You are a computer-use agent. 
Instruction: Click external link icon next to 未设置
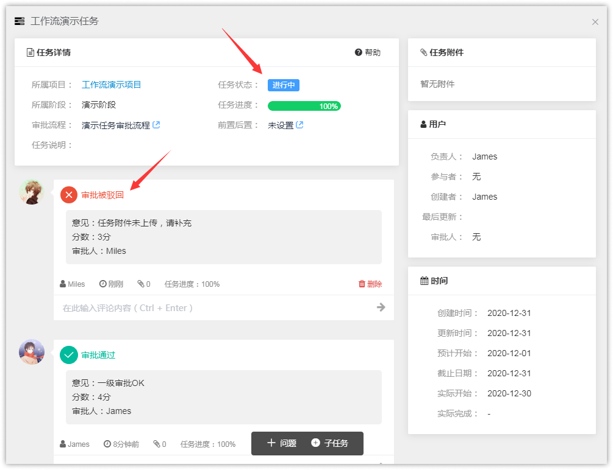299,125
